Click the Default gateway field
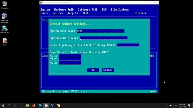Viewport: 193px width, 108px height. [128, 45]
